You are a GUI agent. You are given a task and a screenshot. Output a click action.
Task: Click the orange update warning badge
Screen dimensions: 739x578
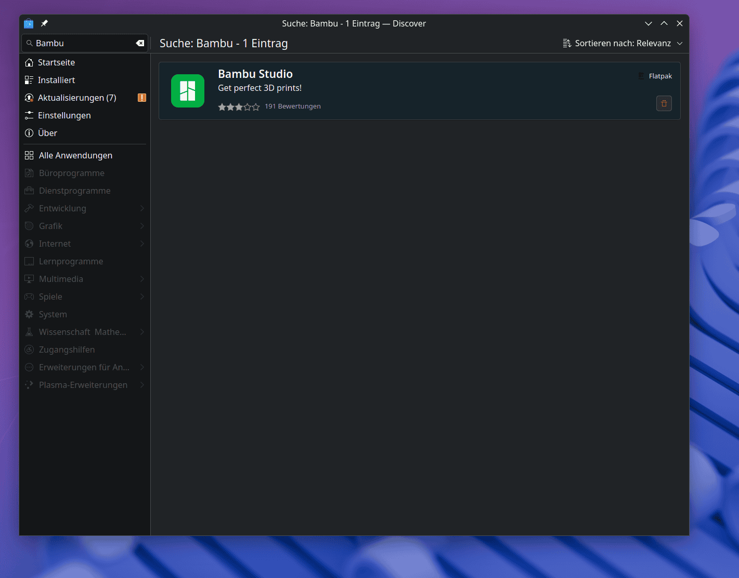tap(142, 98)
